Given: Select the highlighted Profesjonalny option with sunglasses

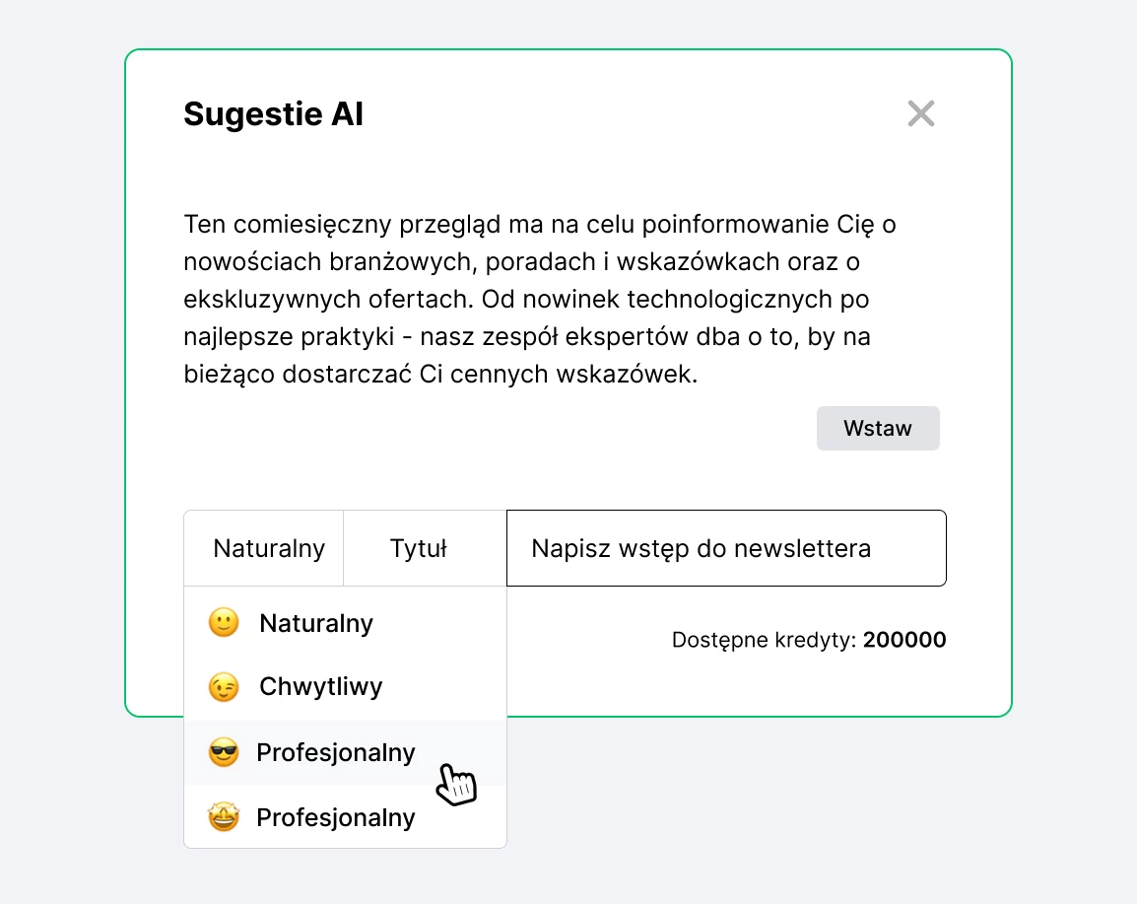Looking at the screenshot, I should coord(335,753).
